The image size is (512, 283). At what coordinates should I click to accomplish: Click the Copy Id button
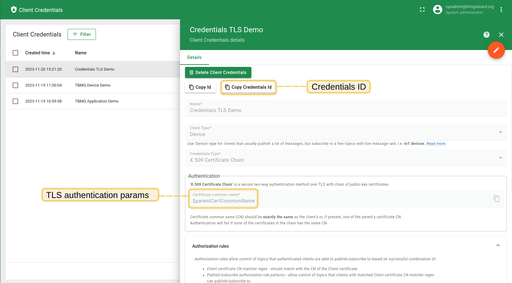pyautogui.click(x=200, y=87)
